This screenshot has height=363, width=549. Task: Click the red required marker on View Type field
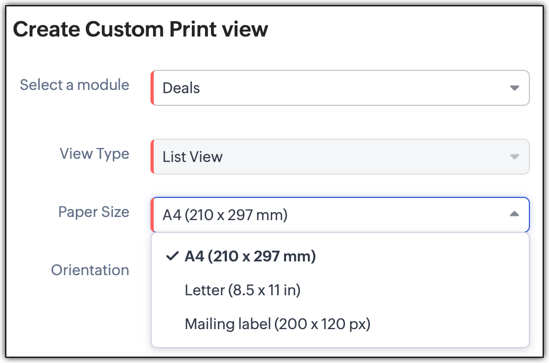tap(153, 157)
